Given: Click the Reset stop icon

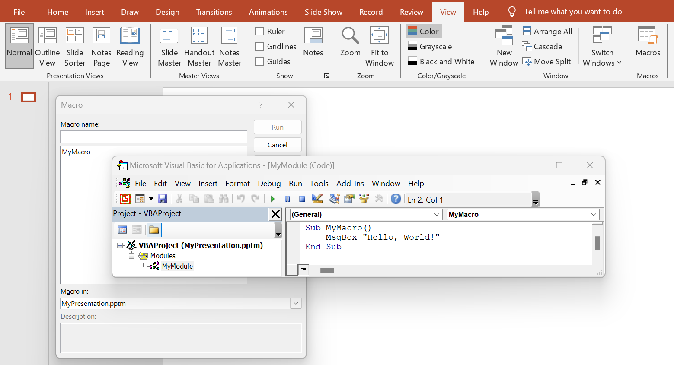Looking at the screenshot, I should point(302,199).
